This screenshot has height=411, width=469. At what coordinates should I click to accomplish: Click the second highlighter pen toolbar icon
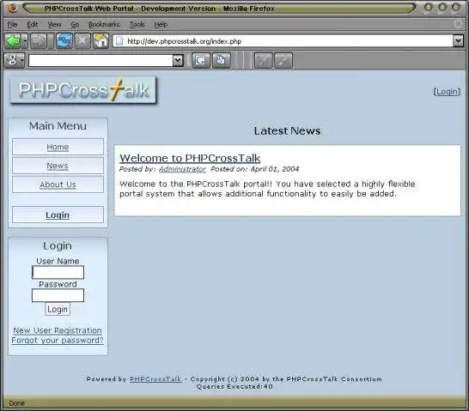pos(283,60)
